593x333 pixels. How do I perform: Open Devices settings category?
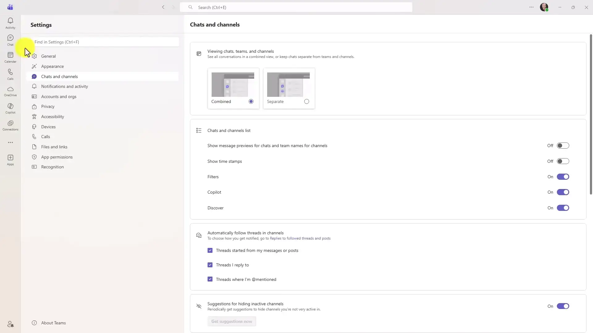click(x=103, y=127)
